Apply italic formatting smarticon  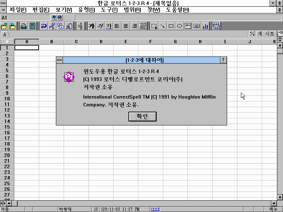100,26
